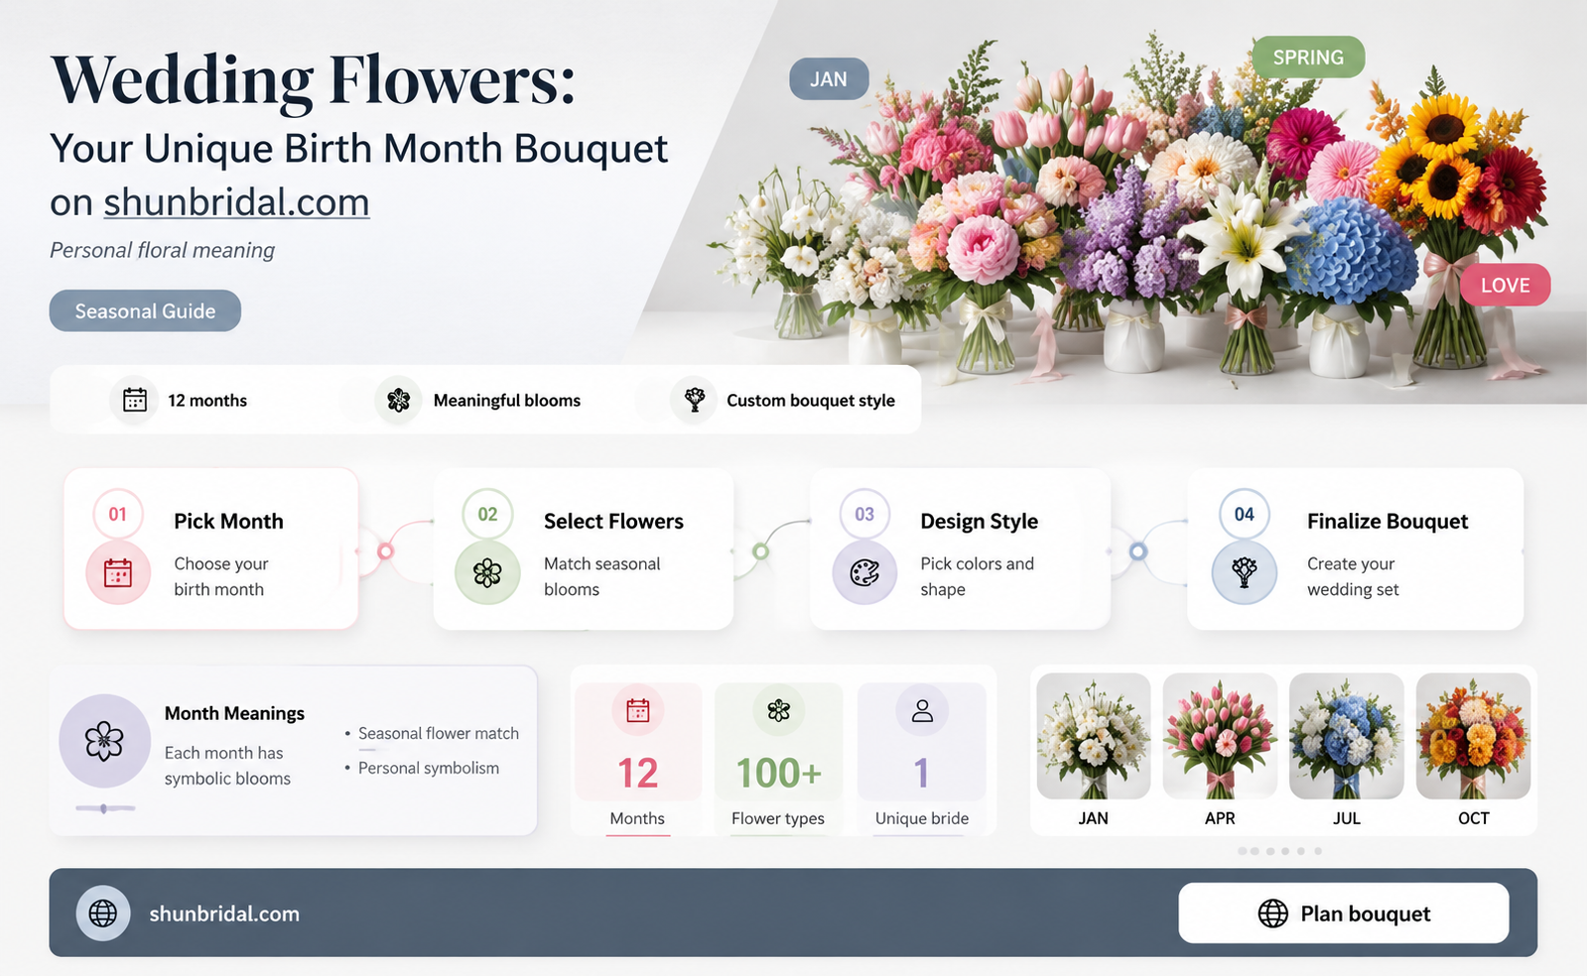Click the Plan bouquet button
Image resolution: width=1587 pixels, height=976 pixels.
pos(1344,913)
